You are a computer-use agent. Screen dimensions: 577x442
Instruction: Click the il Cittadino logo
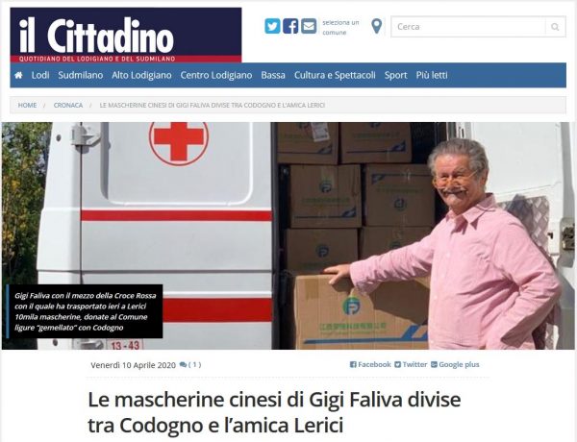[x=126, y=36]
